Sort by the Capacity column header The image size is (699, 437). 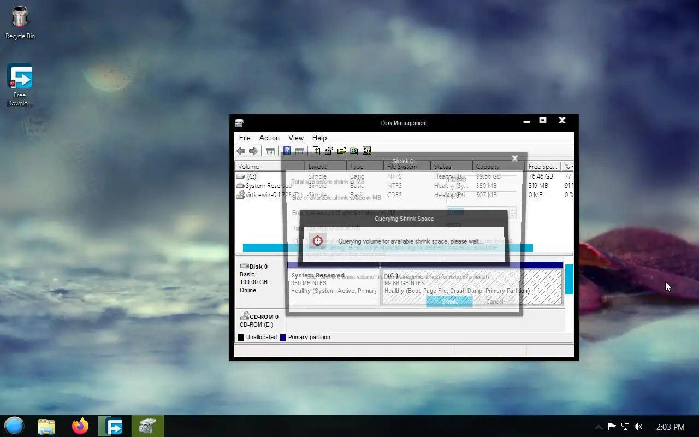click(x=499, y=166)
